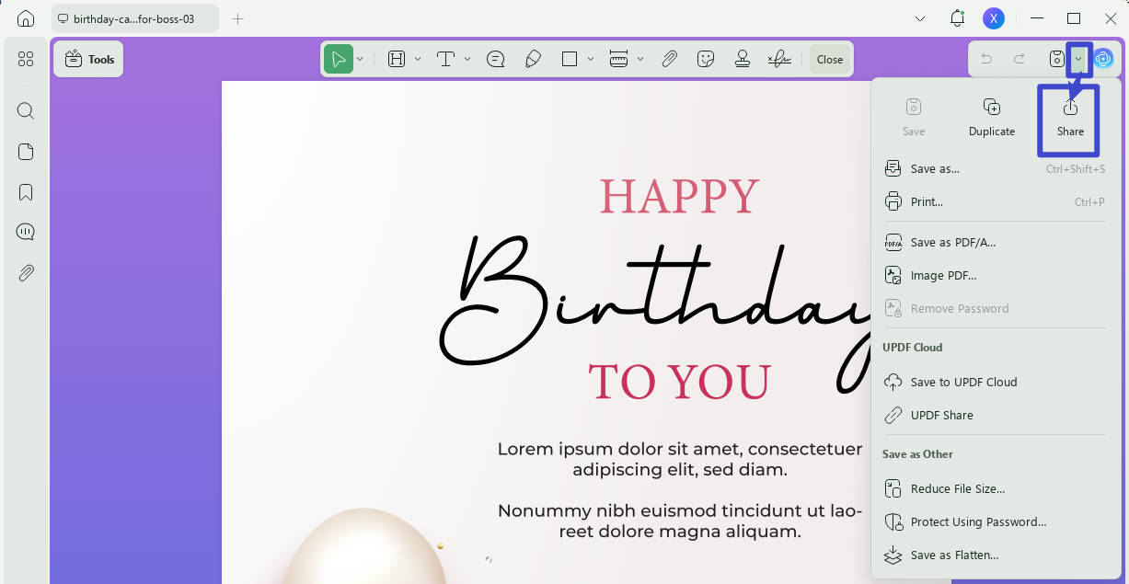Expand the text tool dropdown arrow
Image resolution: width=1129 pixels, height=584 pixels.
pyautogui.click(x=467, y=59)
